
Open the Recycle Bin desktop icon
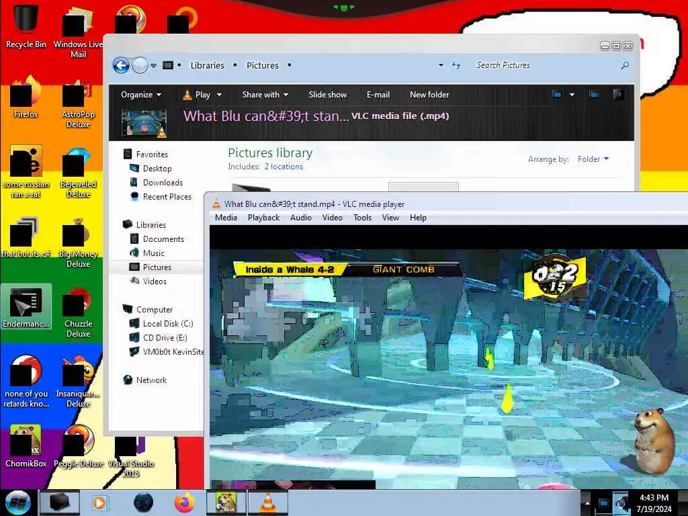26,26
